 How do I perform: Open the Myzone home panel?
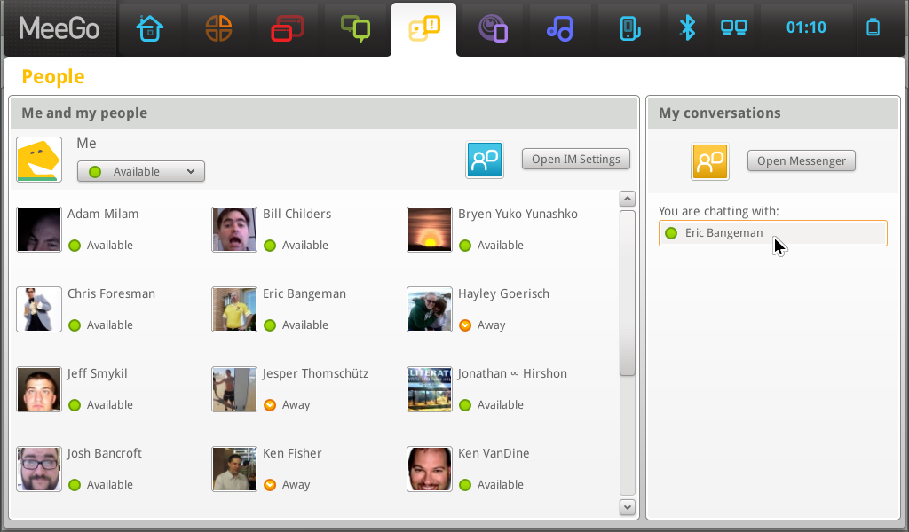click(x=149, y=28)
